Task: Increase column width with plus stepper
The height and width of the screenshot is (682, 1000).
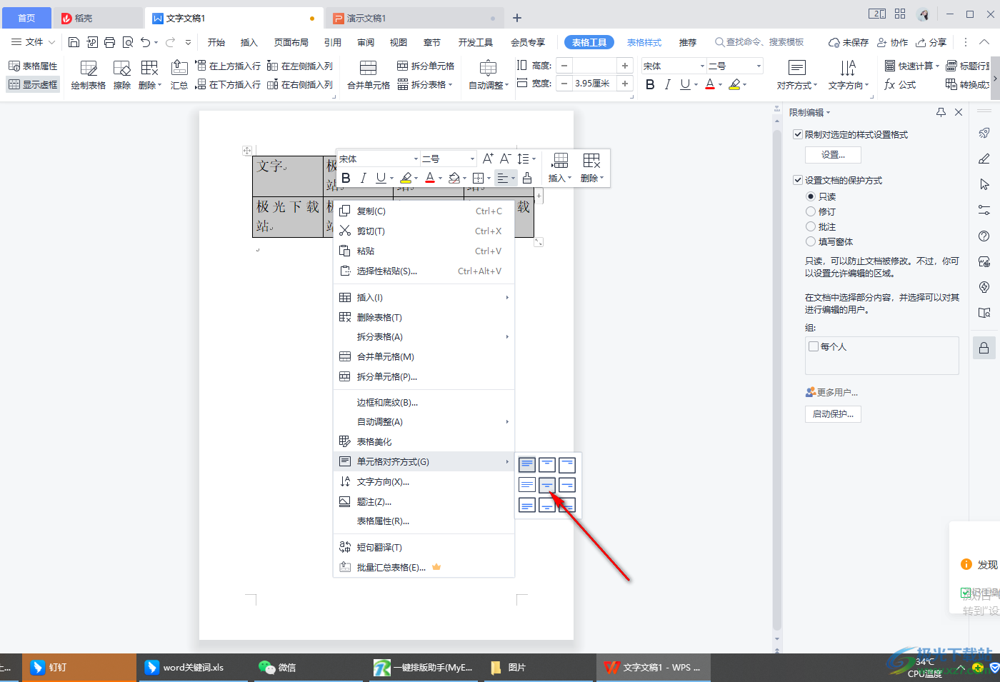Action: point(625,84)
